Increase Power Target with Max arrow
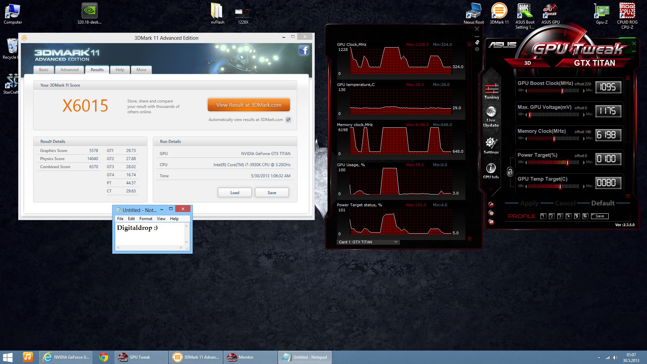 (x=584, y=162)
